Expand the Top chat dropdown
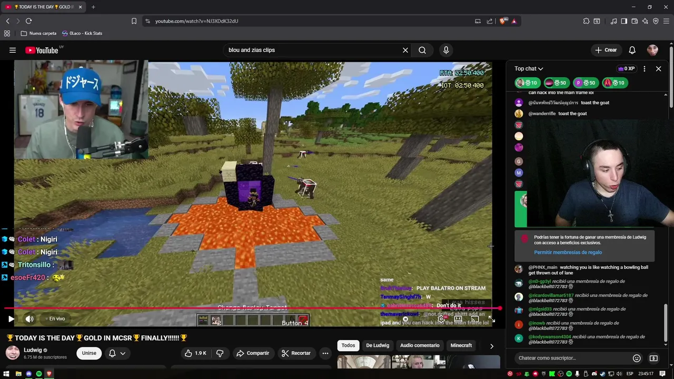Image resolution: width=674 pixels, height=379 pixels. pyautogui.click(x=529, y=68)
